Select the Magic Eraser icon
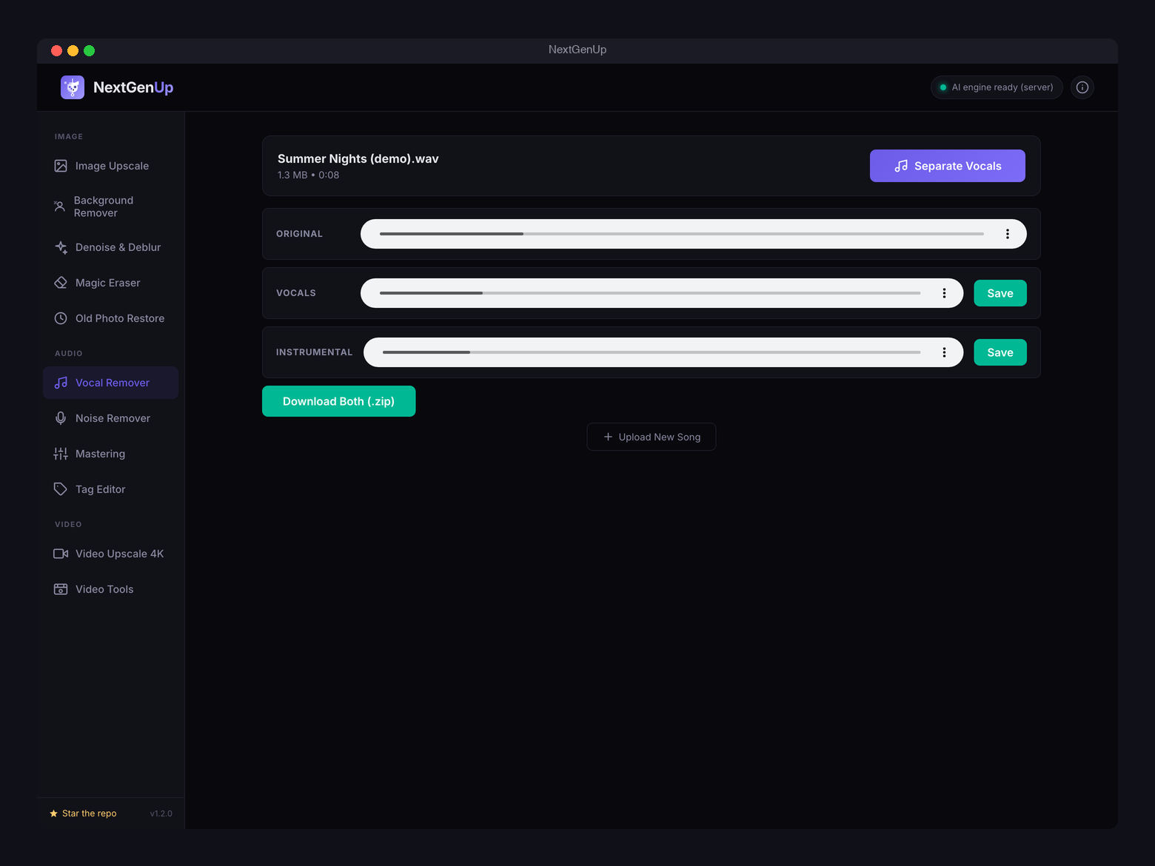 point(61,283)
